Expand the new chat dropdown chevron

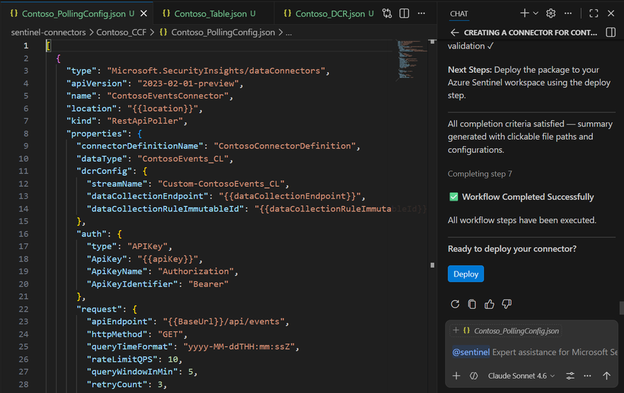[x=536, y=13]
